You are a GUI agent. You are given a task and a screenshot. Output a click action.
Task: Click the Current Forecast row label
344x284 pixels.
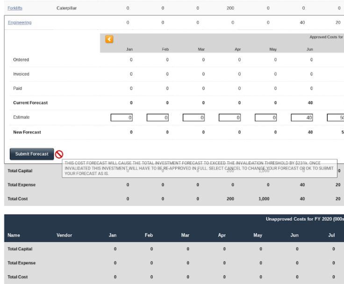(30, 102)
